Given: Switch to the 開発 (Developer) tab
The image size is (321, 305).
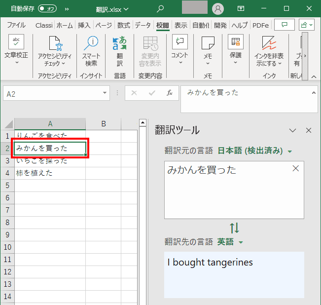Looking at the screenshot, I should 220,25.
